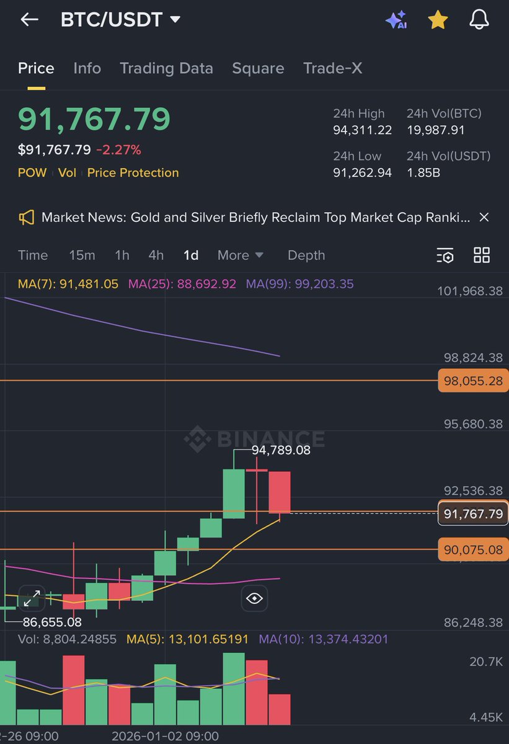Tap the 24h Vol(USDT) value 1.85B

tap(423, 173)
